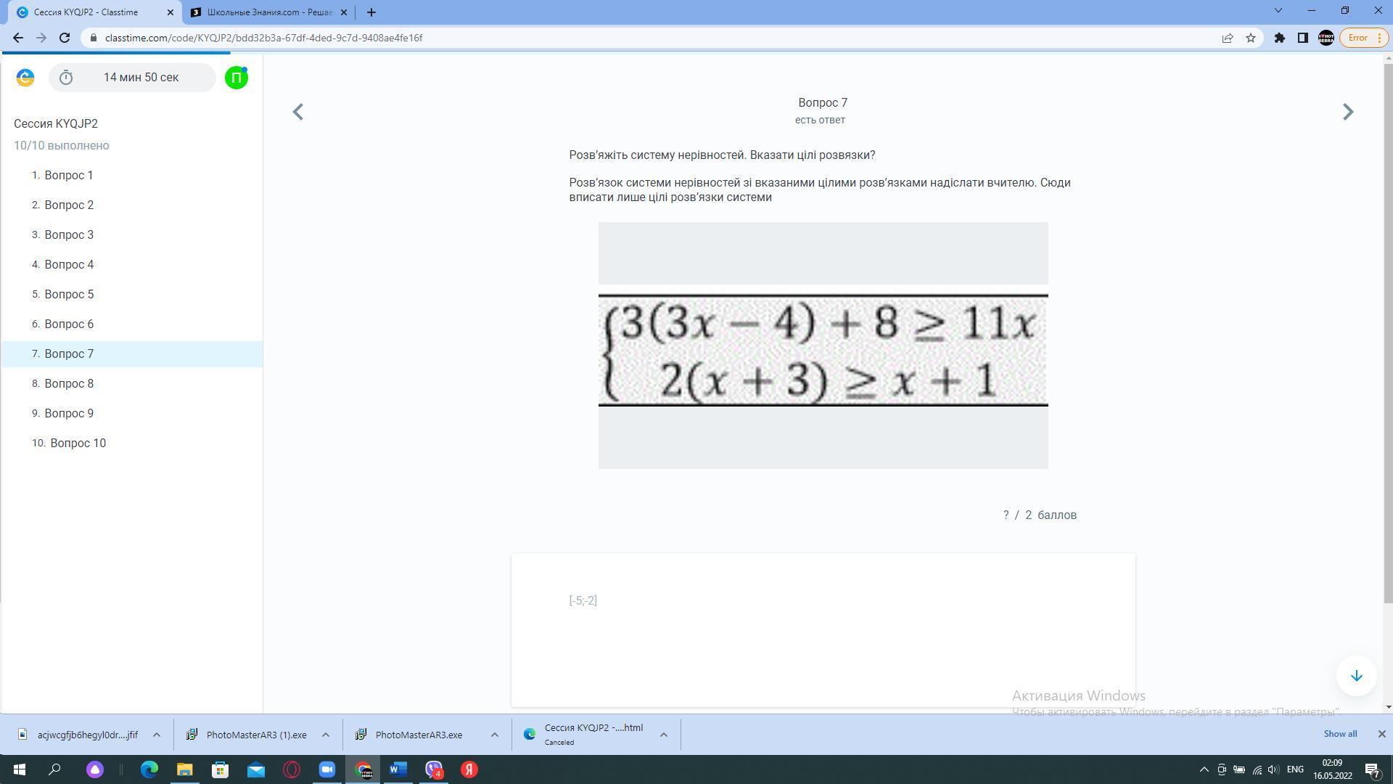Go to next question arrow
The height and width of the screenshot is (784, 1393).
click(x=1347, y=112)
